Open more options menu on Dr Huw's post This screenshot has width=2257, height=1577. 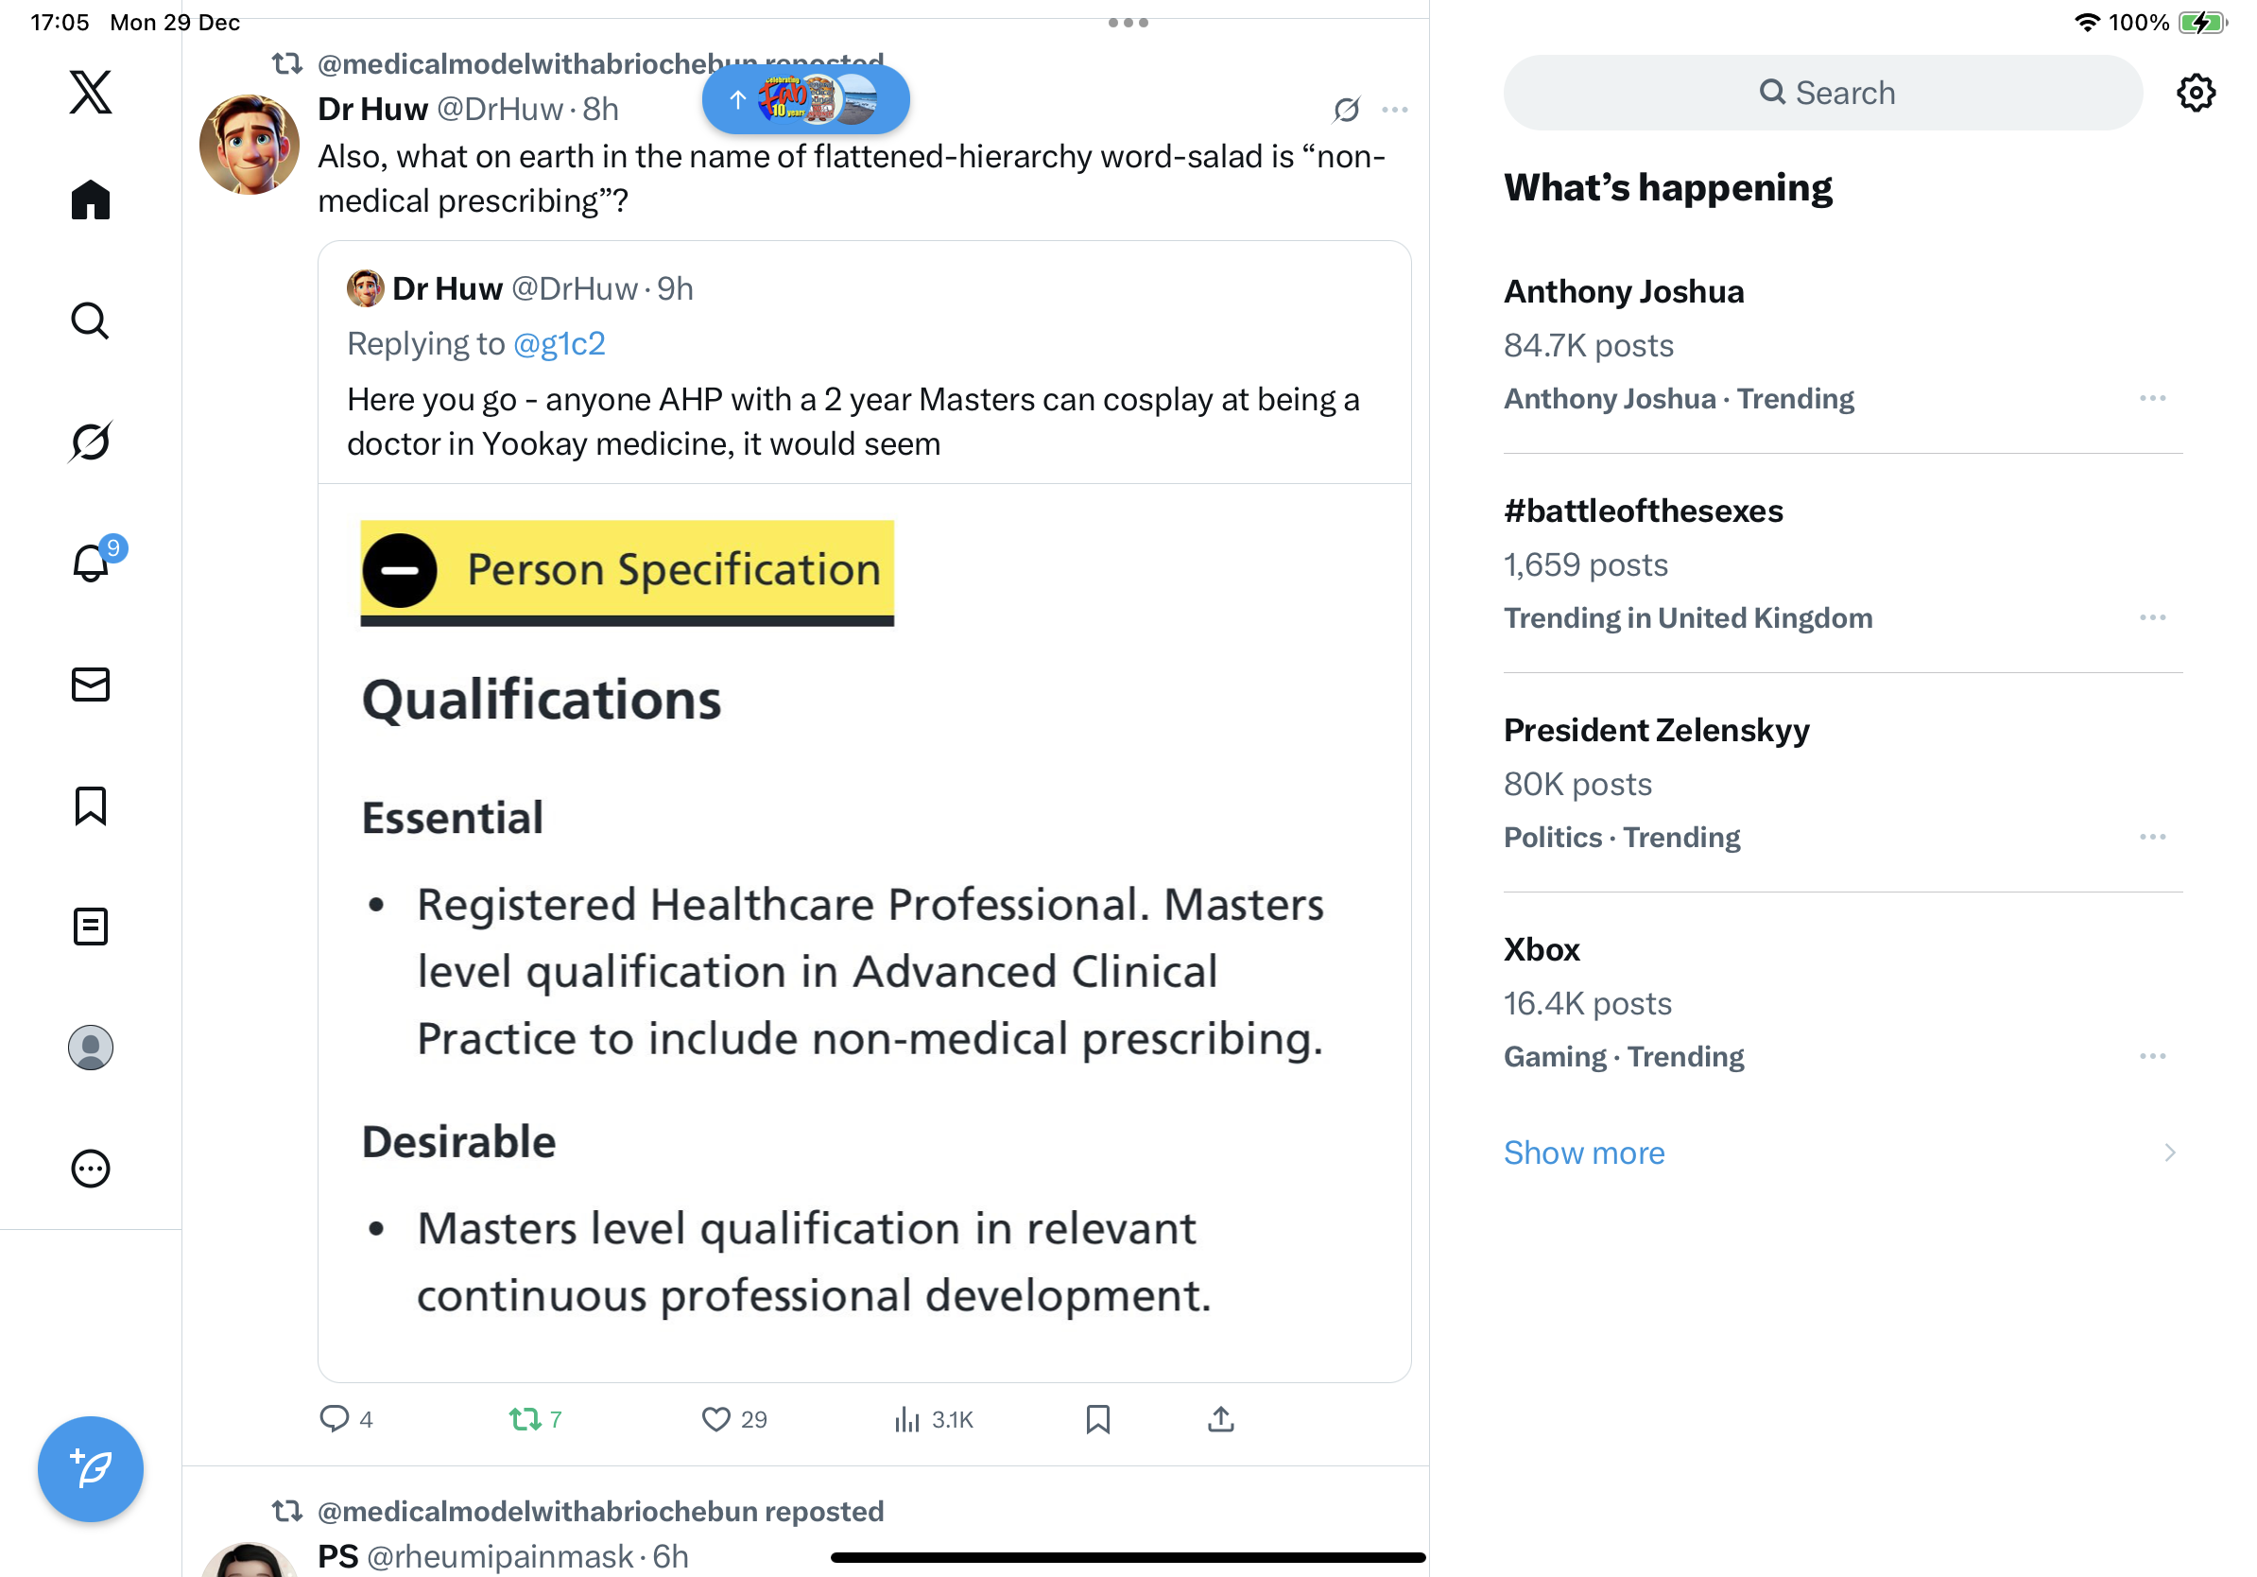[1394, 109]
